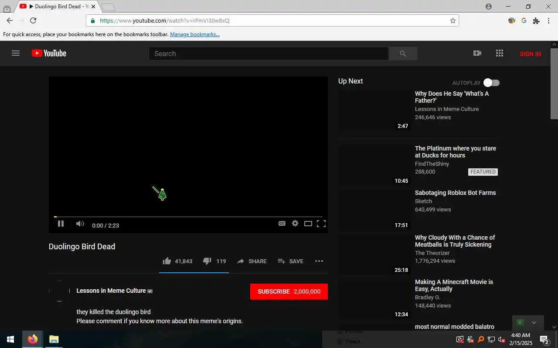
Task: Click the '41,843' like count
Action: click(184, 261)
